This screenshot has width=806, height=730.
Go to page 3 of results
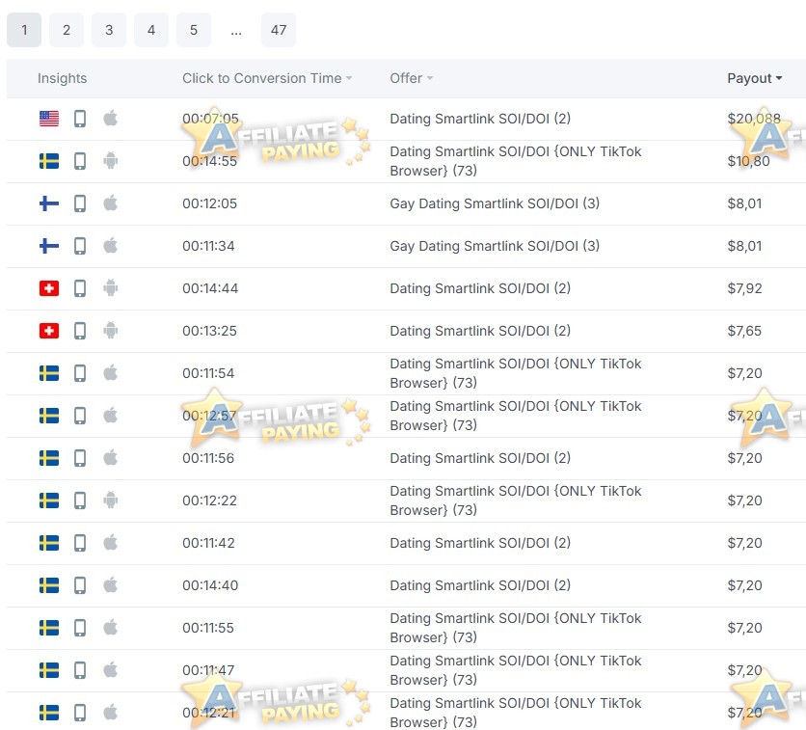[109, 30]
